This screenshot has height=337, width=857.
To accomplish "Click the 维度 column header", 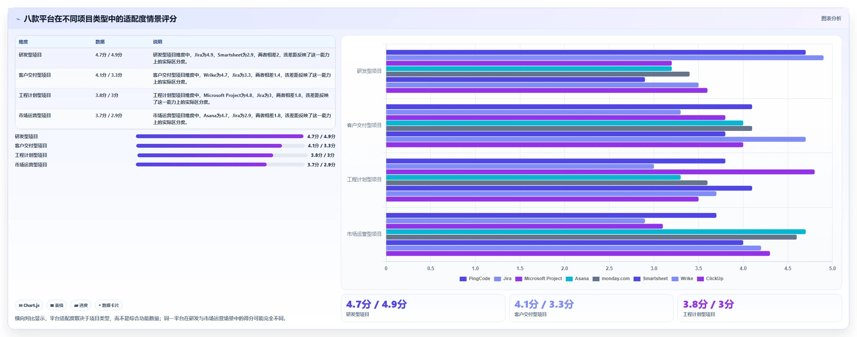I will (x=23, y=42).
